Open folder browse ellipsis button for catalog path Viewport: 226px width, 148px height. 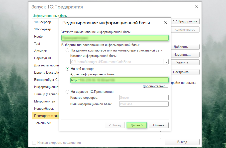point(166,62)
